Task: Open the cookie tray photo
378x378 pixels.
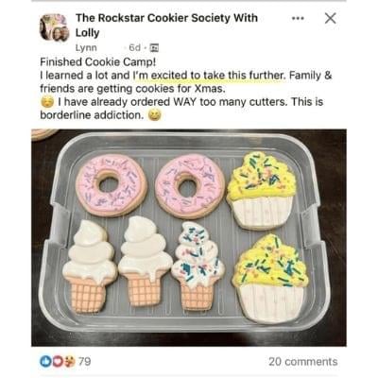Action: tap(189, 237)
